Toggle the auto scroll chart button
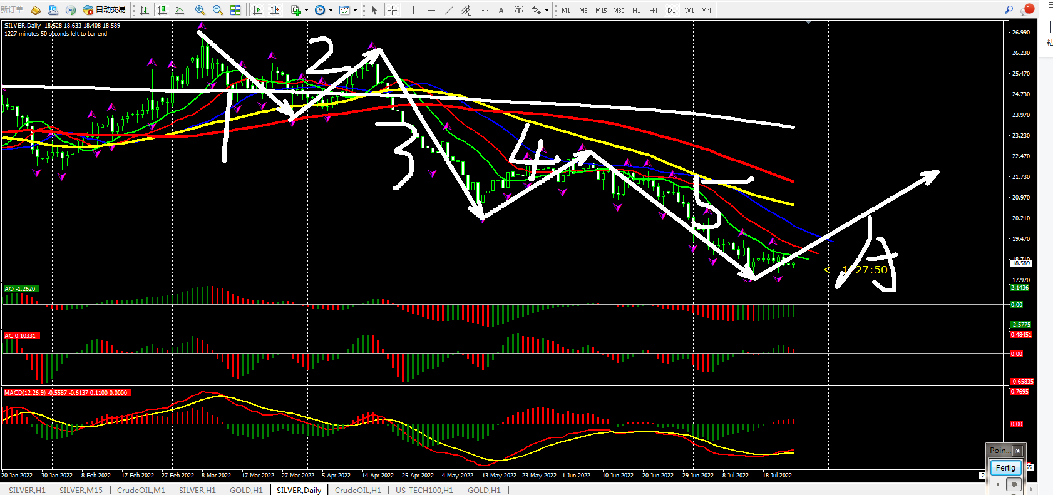The width and height of the screenshot is (1053, 495). pyautogui.click(x=257, y=10)
